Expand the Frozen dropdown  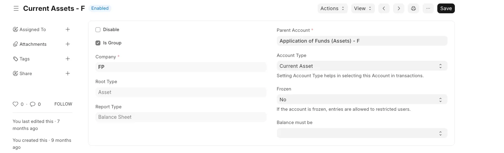point(362,100)
